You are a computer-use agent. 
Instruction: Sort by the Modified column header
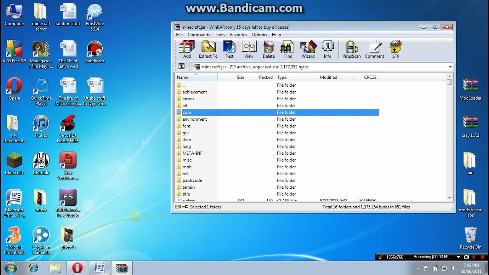[335, 77]
